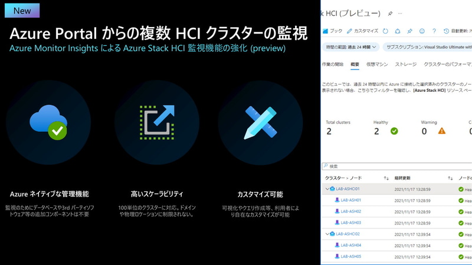Screen dimensions: 472x265
Task: Click the share/notification icon after refresh
Action: pyautogui.click(x=398, y=31)
